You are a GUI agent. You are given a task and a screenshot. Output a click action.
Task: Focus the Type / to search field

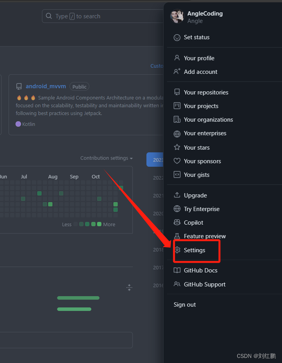tap(103, 16)
